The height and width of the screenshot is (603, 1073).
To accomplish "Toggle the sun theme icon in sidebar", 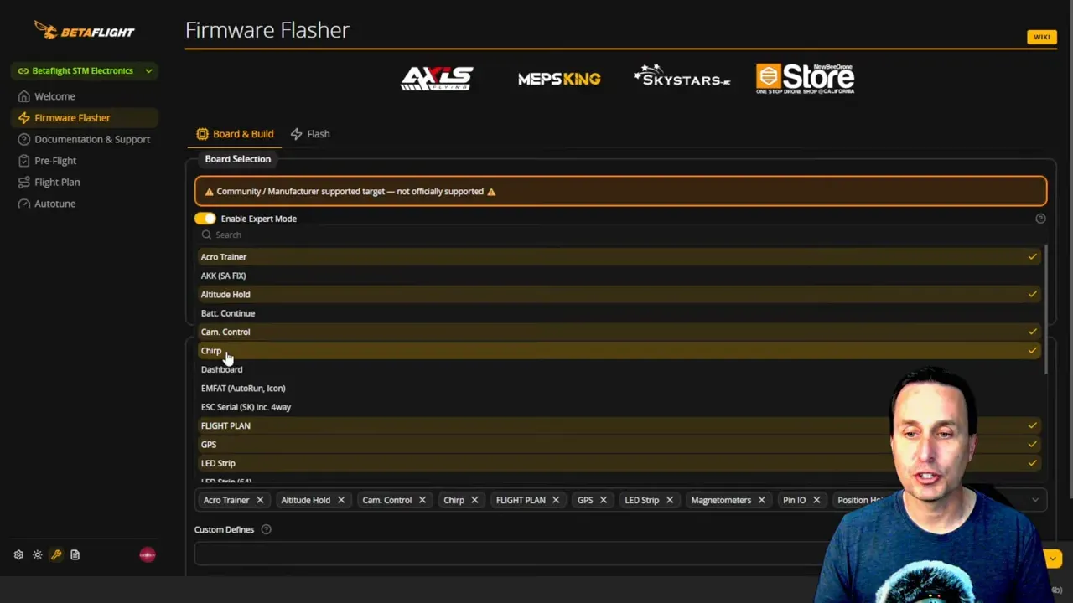I will click(x=38, y=554).
